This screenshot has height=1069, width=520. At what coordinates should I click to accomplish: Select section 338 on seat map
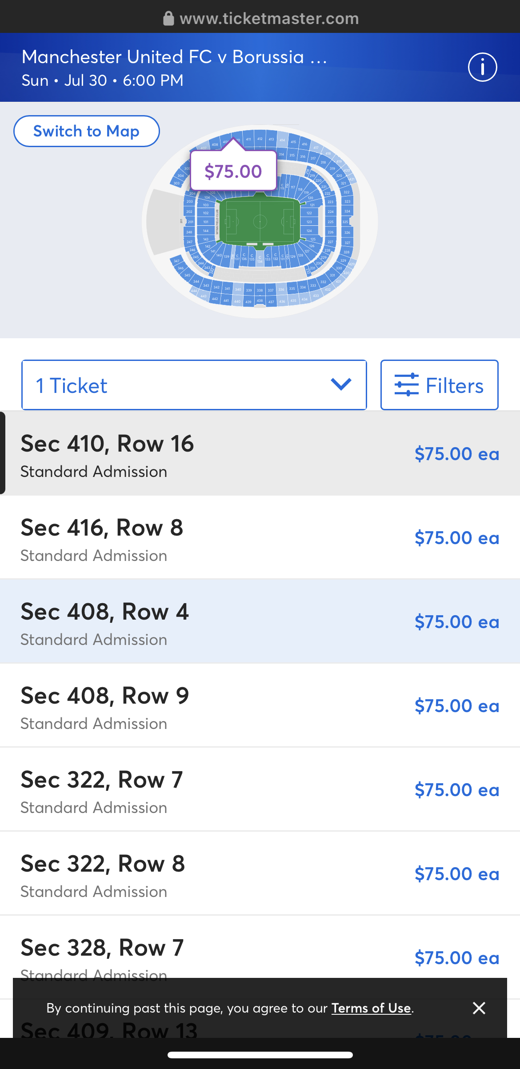click(260, 290)
